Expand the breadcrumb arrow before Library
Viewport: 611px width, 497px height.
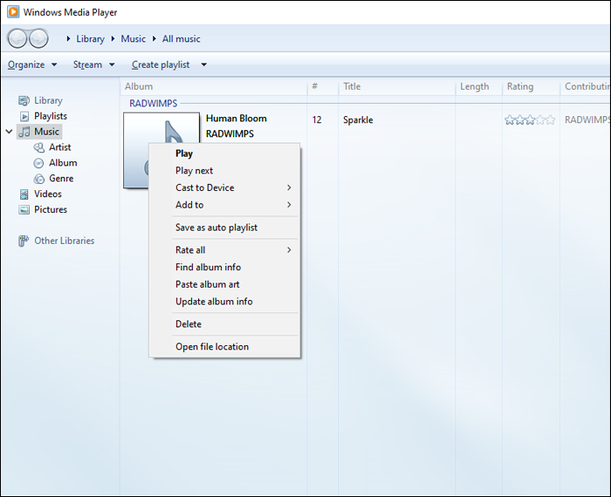[x=68, y=38]
